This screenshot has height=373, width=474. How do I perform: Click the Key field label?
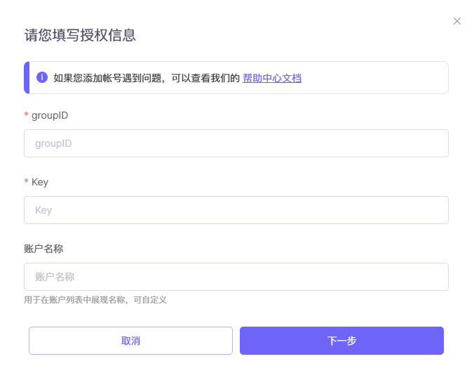(x=40, y=182)
